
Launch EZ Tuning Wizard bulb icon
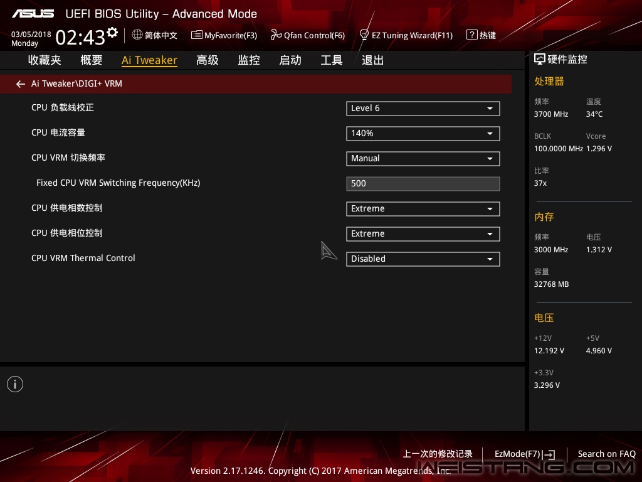[364, 35]
